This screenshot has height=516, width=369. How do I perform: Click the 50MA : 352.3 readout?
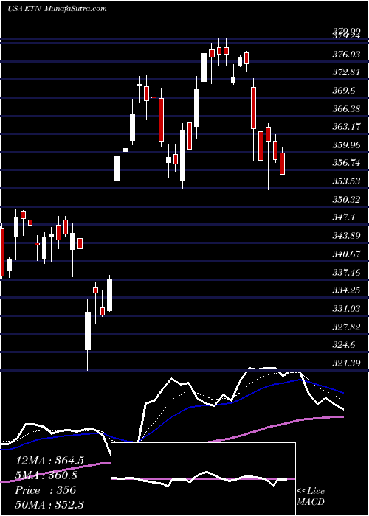click(49, 505)
